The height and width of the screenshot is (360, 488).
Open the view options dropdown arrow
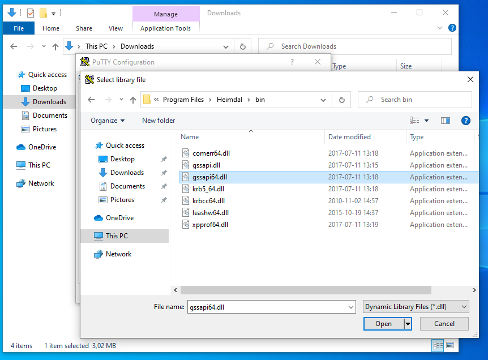click(x=426, y=121)
